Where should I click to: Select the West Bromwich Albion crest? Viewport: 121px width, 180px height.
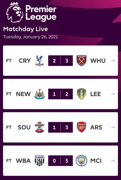coord(40,161)
